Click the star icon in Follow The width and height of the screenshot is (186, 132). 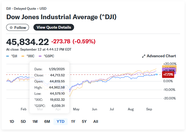[11, 28]
